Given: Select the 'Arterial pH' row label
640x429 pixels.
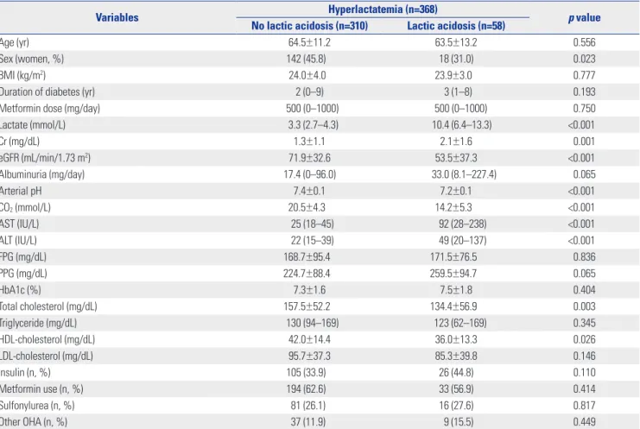Looking at the screenshot, I should coord(21,191).
